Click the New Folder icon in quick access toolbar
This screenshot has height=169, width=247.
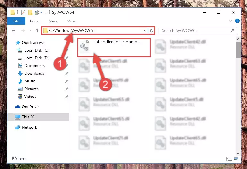(30, 12)
